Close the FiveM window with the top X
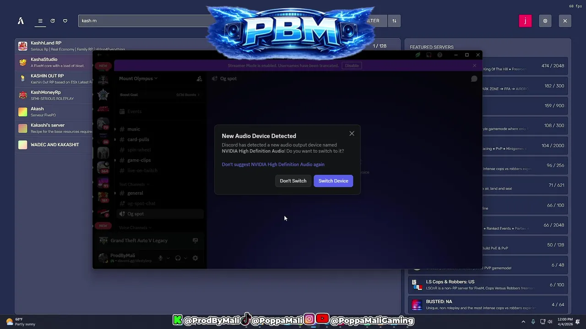The width and height of the screenshot is (586, 329). pos(565,21)
